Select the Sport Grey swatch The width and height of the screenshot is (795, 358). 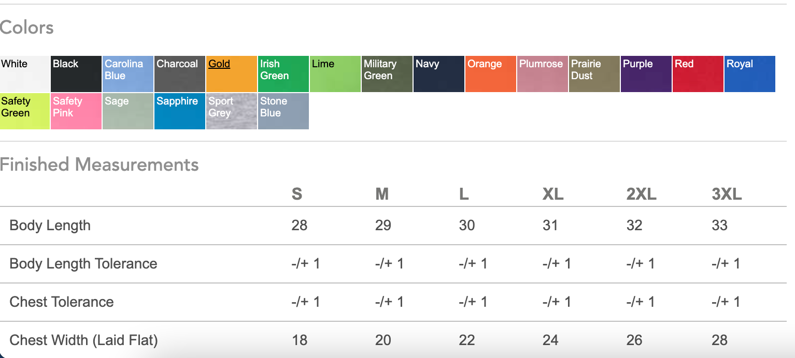coord(232,111)
